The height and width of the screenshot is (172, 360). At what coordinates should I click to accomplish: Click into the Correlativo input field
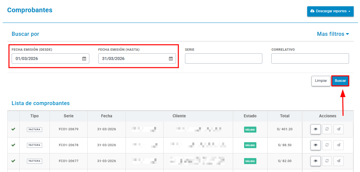(x=310, y=58)
